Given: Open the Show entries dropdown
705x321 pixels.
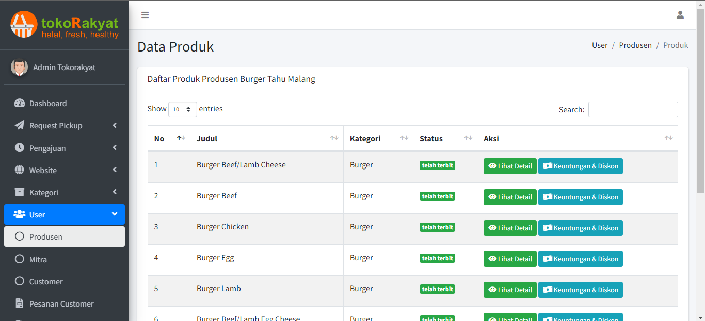Looking at the screenshot, I should pyautogui.click(x=182, y=109).
